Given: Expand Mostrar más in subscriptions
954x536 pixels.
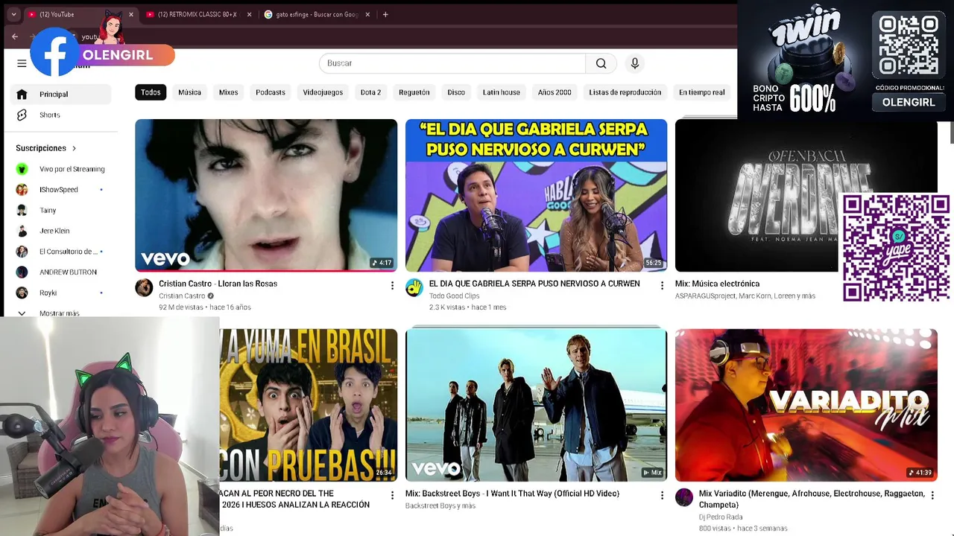Looking at the screenshot, I should click(61, 313).
